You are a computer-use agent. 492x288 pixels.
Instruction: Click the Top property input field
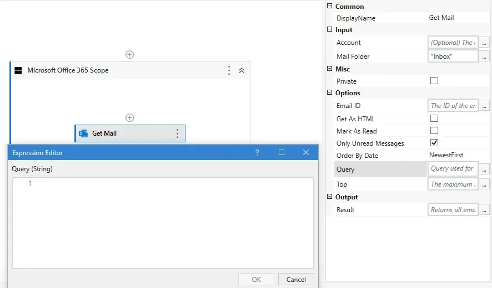pos(453,184)
